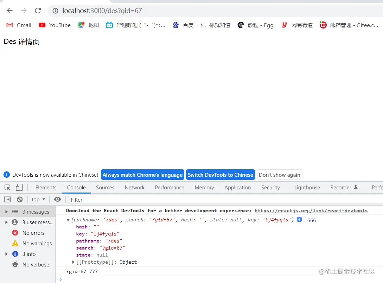The width and height of the screenshot is (383, 283).
Task: Click the Recorder flask icon
Action: (356, 187)
